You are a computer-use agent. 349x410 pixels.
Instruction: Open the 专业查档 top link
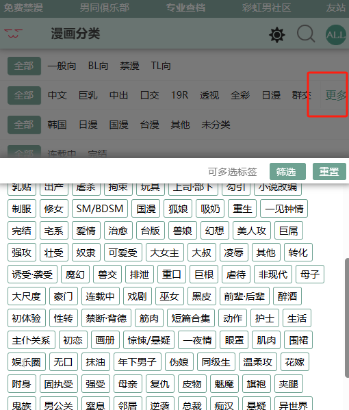pos(185,8)
